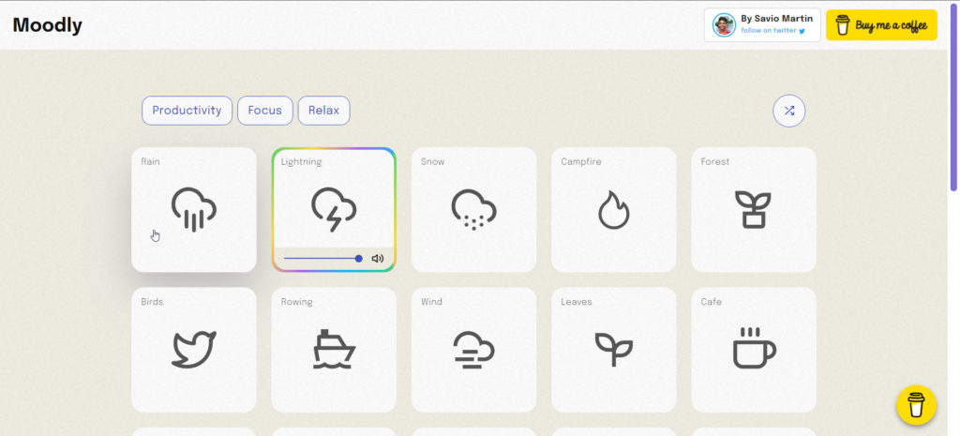This screenshot has height=436, width=960.
Task: Activate the Rowing boat sound
Action: pyautogui.click(x=334, y=350)
